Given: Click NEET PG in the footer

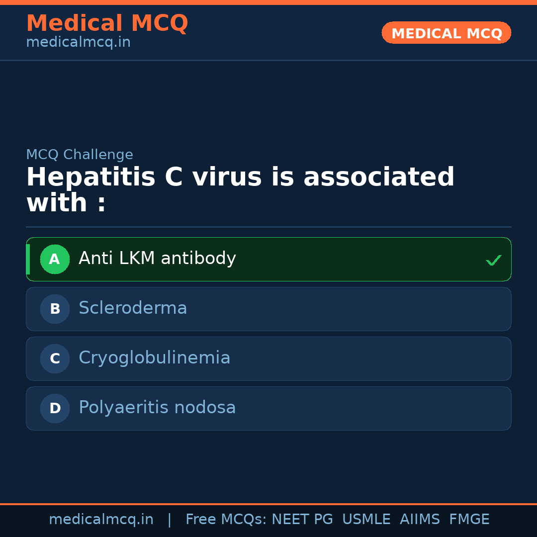Looking at the screenshot, I should coord(302,520).
